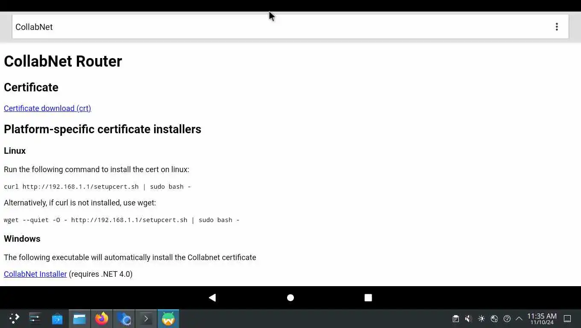This screenshot has width=581, height=328.
Task: Launch Discover software store from taskbar
Action: pyautogui.click(x=57, y=319)
